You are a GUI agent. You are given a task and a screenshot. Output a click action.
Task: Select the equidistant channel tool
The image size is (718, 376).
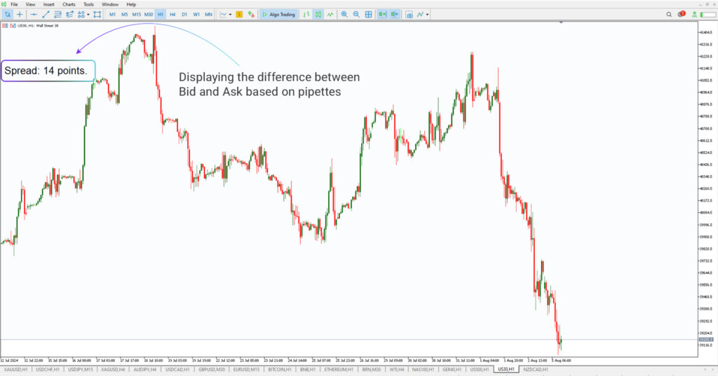59,14
